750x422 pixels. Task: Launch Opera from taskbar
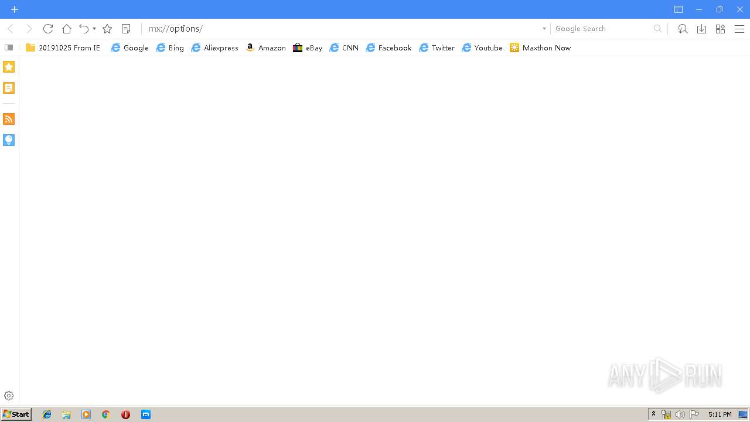point(125,414)
